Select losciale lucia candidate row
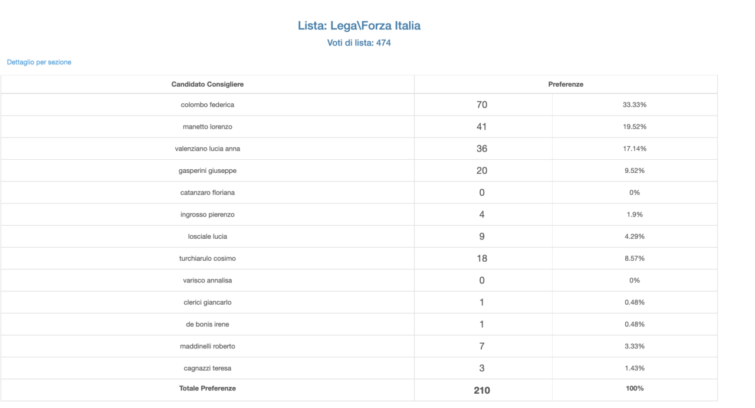 pos(207,236)
